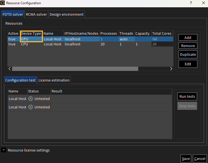Click the horizontal scrollbar thumb in resources table
The image size is (208, 163).
click(75, 69)
